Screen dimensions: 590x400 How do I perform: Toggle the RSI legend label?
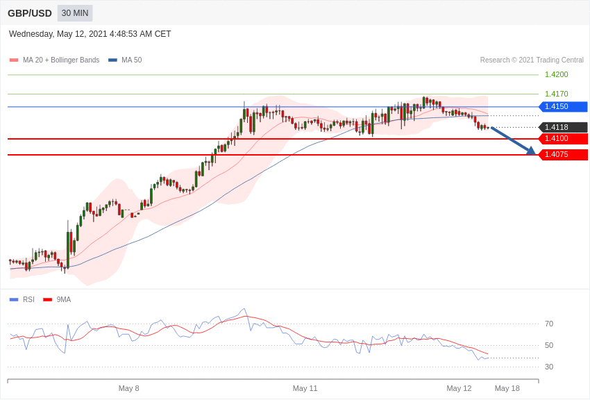tap(28, 300)
